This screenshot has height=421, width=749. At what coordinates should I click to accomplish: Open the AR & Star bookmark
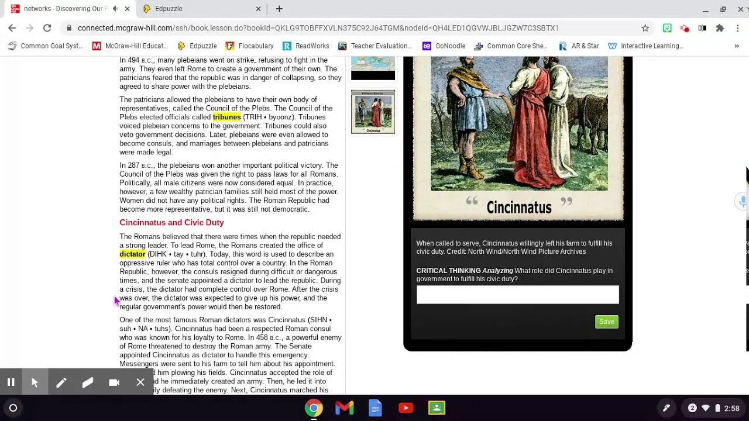(579, 46)
